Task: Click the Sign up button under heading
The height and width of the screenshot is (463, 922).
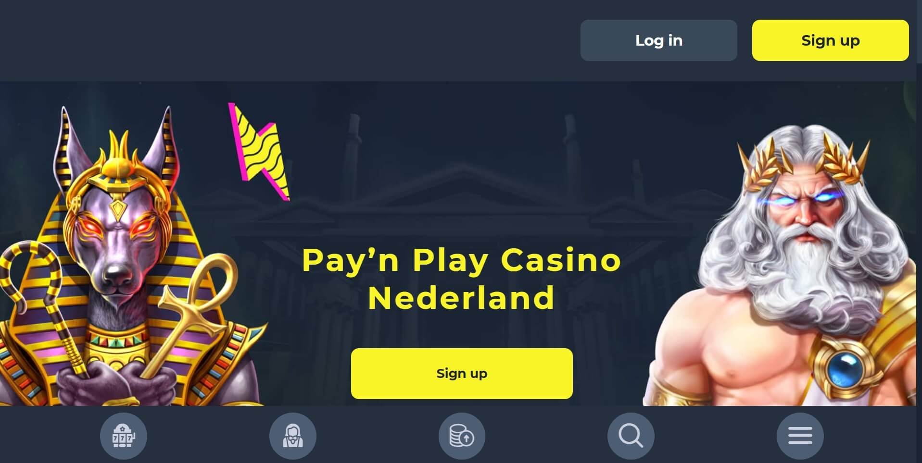Action: [462, 373]
